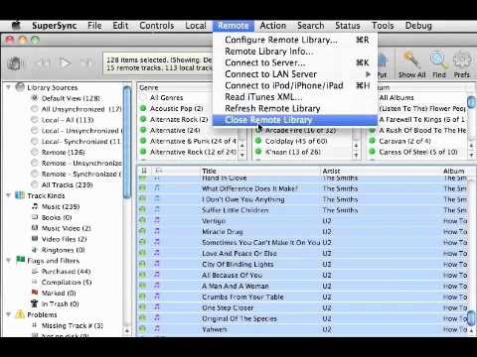Collapse the Library Sources tree
The image size is (477, 357).
click(x=9, y=87)
